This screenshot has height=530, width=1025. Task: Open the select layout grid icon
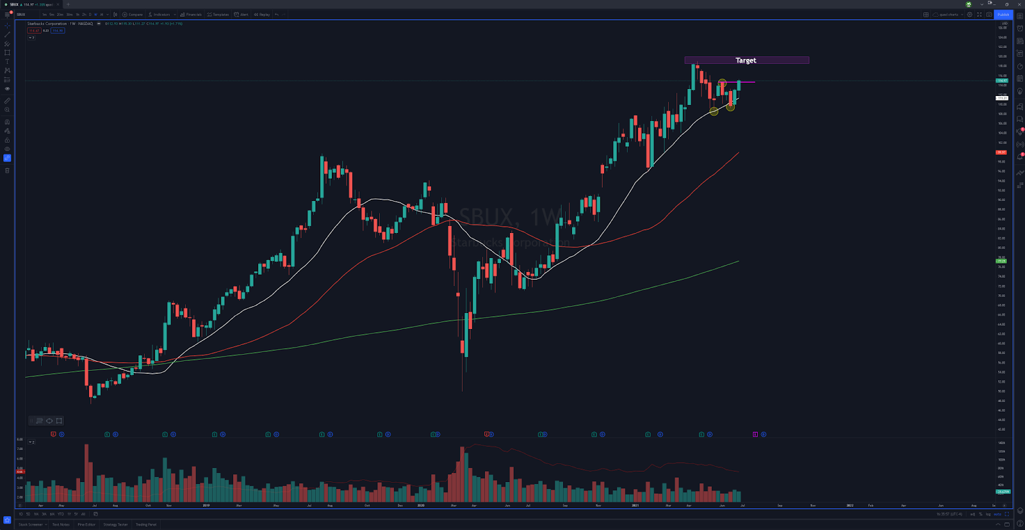926,14
